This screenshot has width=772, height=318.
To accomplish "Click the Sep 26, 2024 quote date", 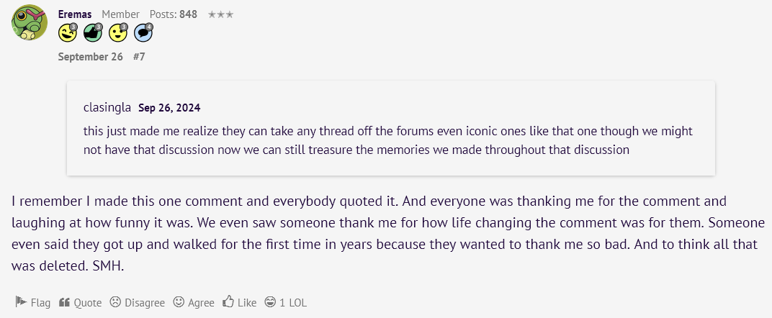I will pos(169,108).
